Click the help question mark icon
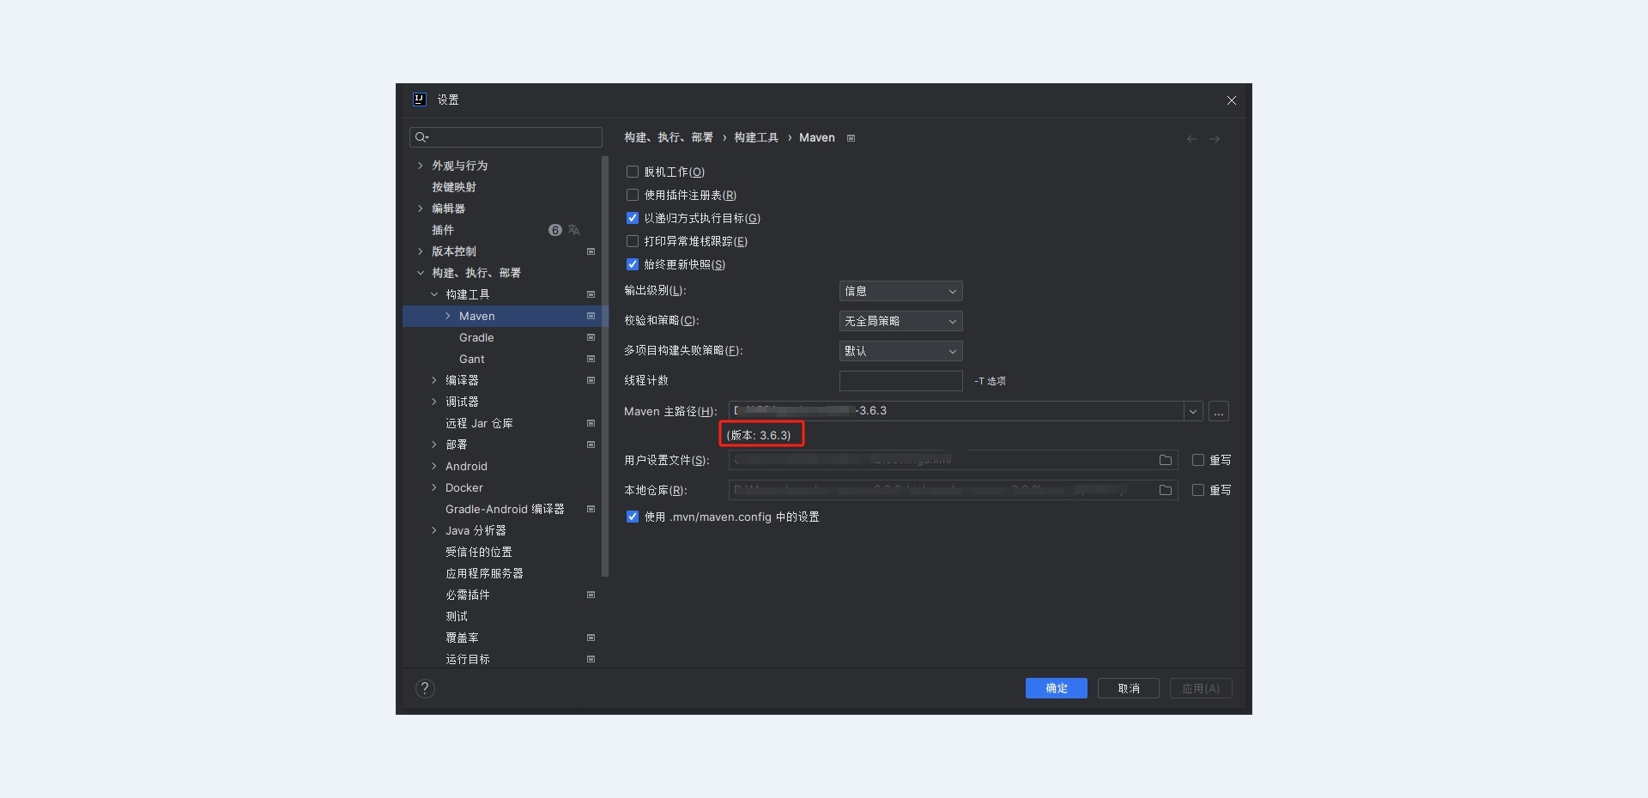The image size is (1648, 798). 425,688
